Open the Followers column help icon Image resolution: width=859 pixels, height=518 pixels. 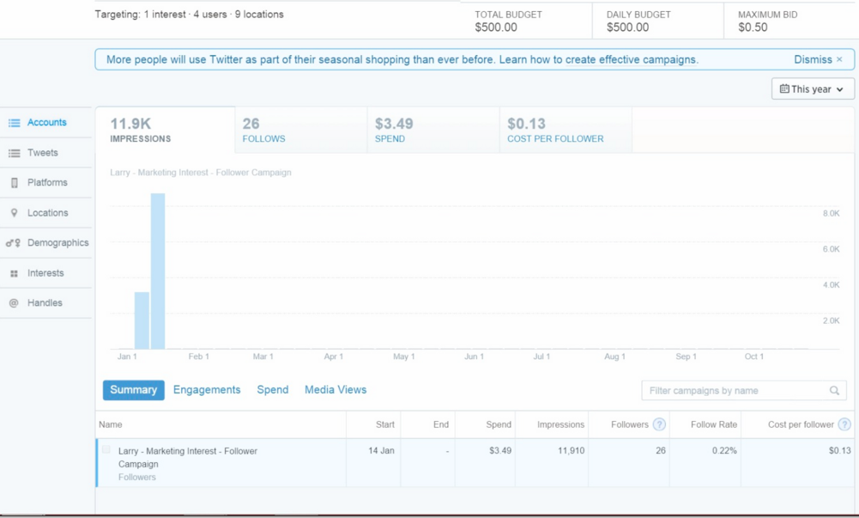pyautogui.click(x=659, y=424)
